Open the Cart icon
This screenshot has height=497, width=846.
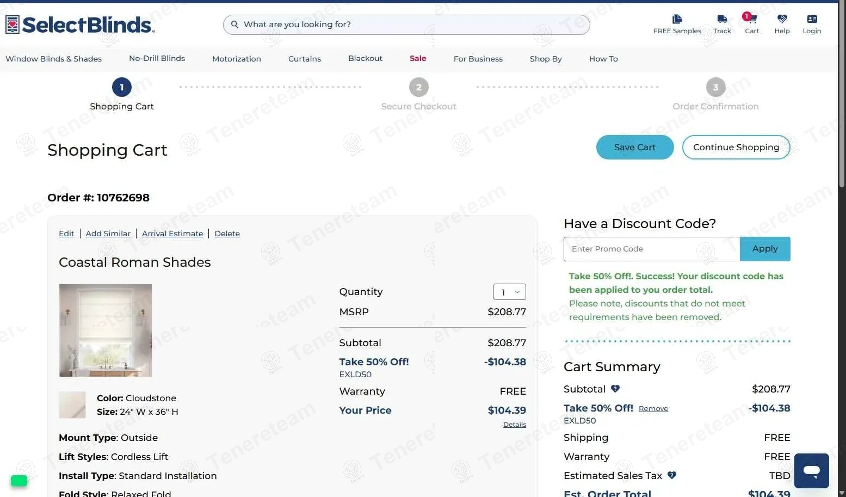[752, 20]
